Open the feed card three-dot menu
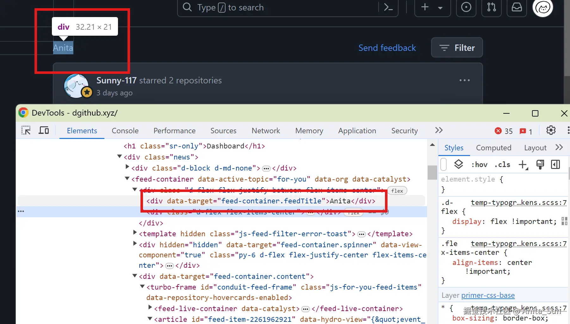570x324 pixels. click(464, 80)
